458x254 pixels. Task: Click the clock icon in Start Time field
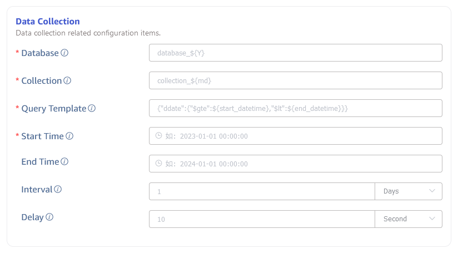(x=158, y=136)
